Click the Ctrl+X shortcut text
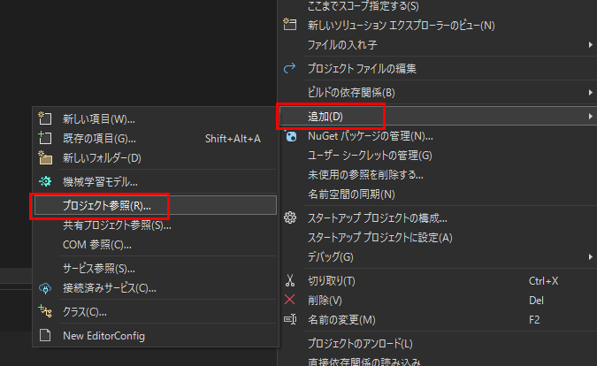The height and width of the screenshot is (366, 597). click(x=543, y=281)
